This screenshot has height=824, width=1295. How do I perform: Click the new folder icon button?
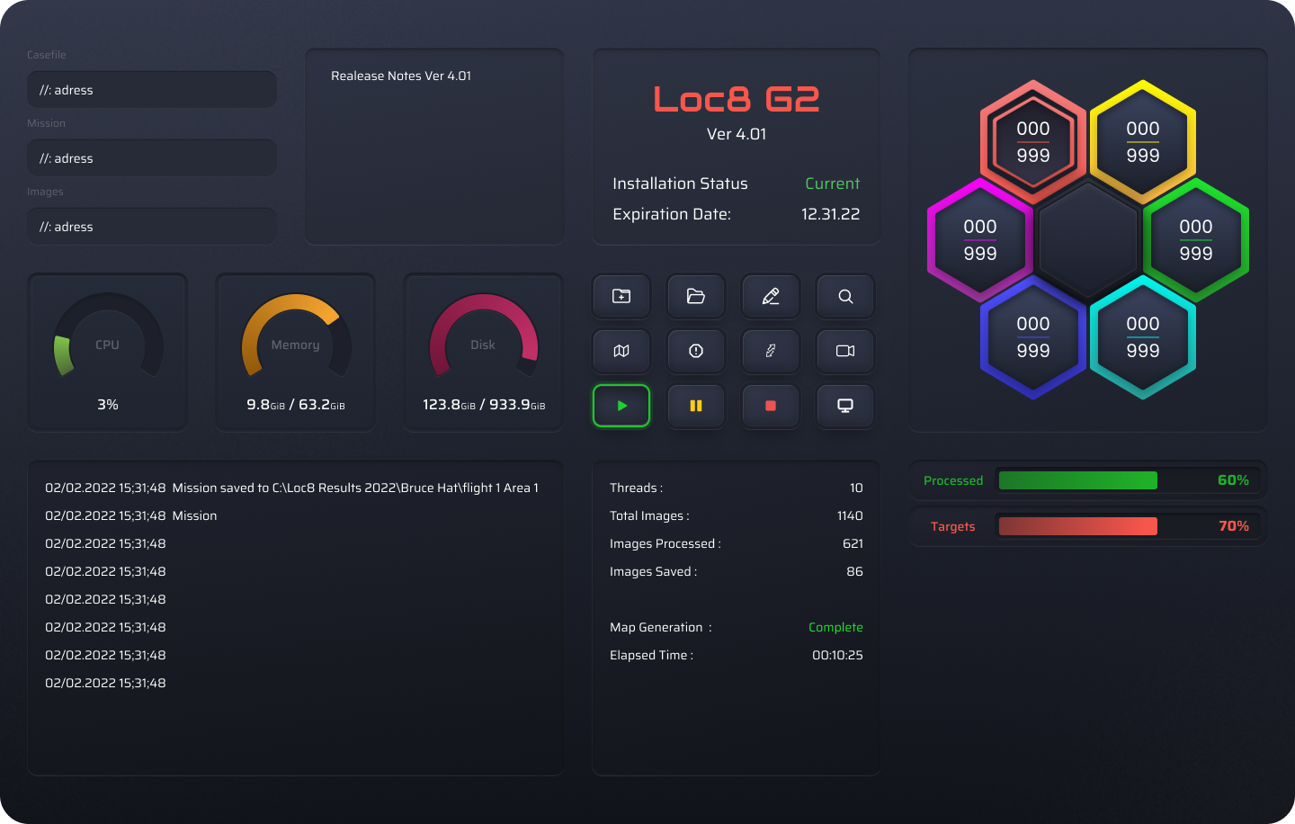click(x=621, y=296)
